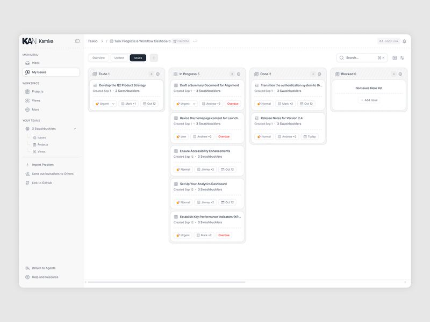Collapse the sidebar with the panel icon

point(77,41)
